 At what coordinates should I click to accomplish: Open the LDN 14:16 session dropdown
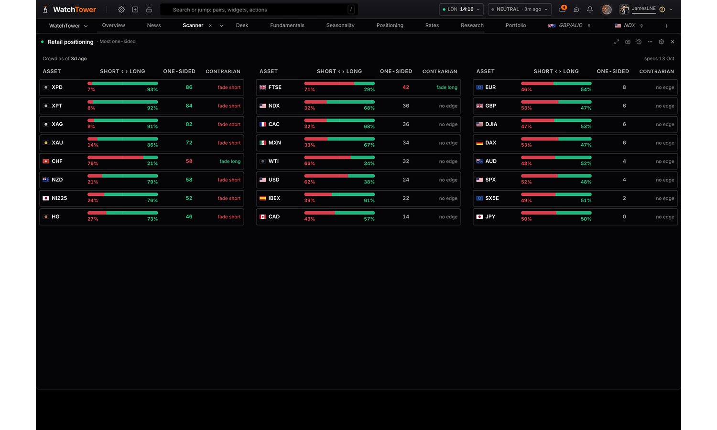(x=461, y=10)
